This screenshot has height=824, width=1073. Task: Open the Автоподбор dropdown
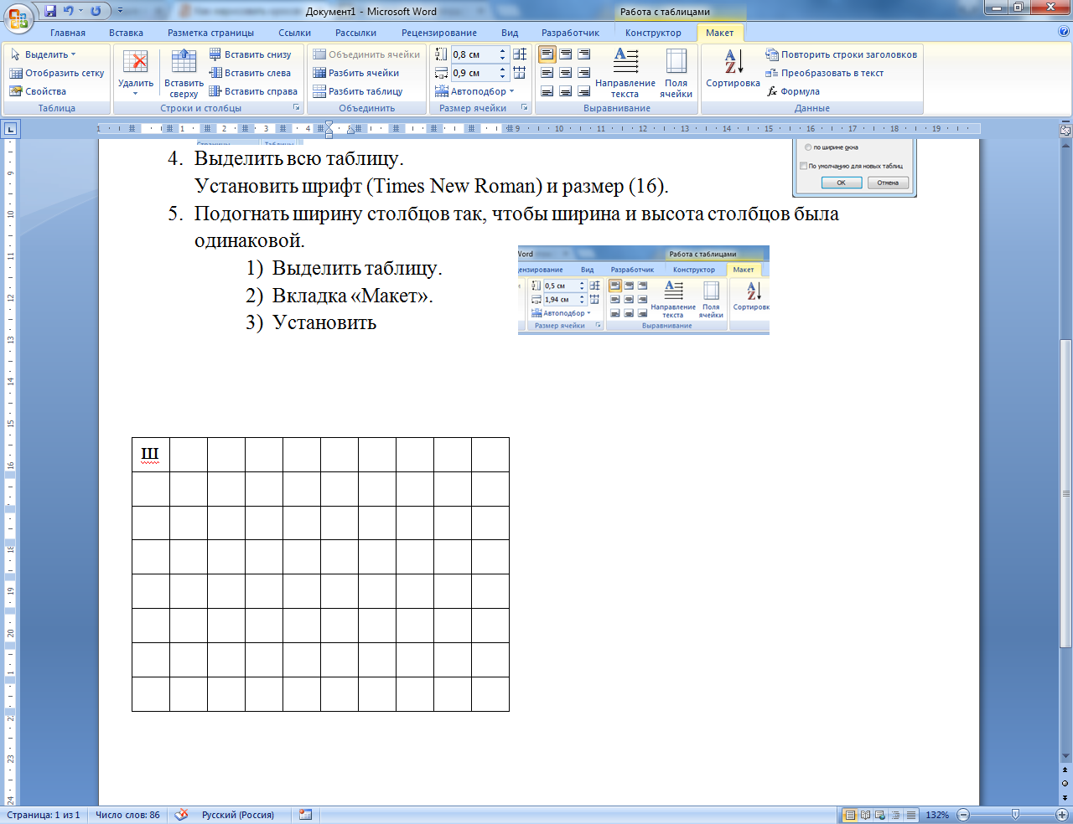[474, 91]
